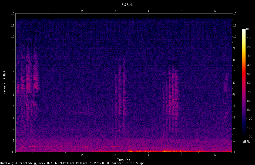255x165 pixels.
Task: Click the 'Time (s)' axis label
Action: (123, 160)
